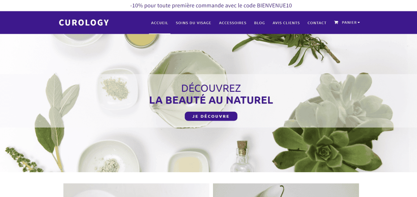The width and height of the screenshot is (417, 197).
Task: Click the JE DÉCOUVRE button
Action: [x=211, y=116]
